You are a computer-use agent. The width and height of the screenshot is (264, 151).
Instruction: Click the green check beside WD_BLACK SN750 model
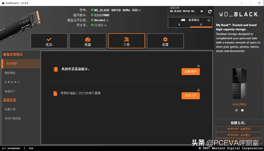(92, 10)
